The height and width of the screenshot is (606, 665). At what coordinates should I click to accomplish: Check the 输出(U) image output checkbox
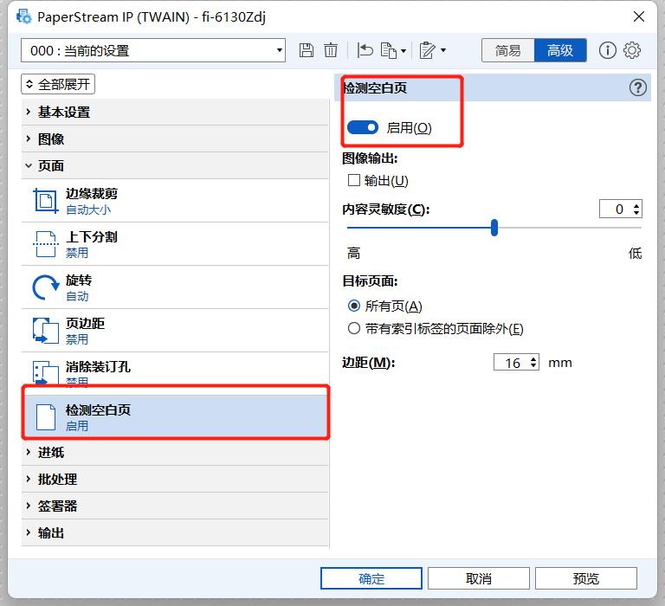(353, 180)
